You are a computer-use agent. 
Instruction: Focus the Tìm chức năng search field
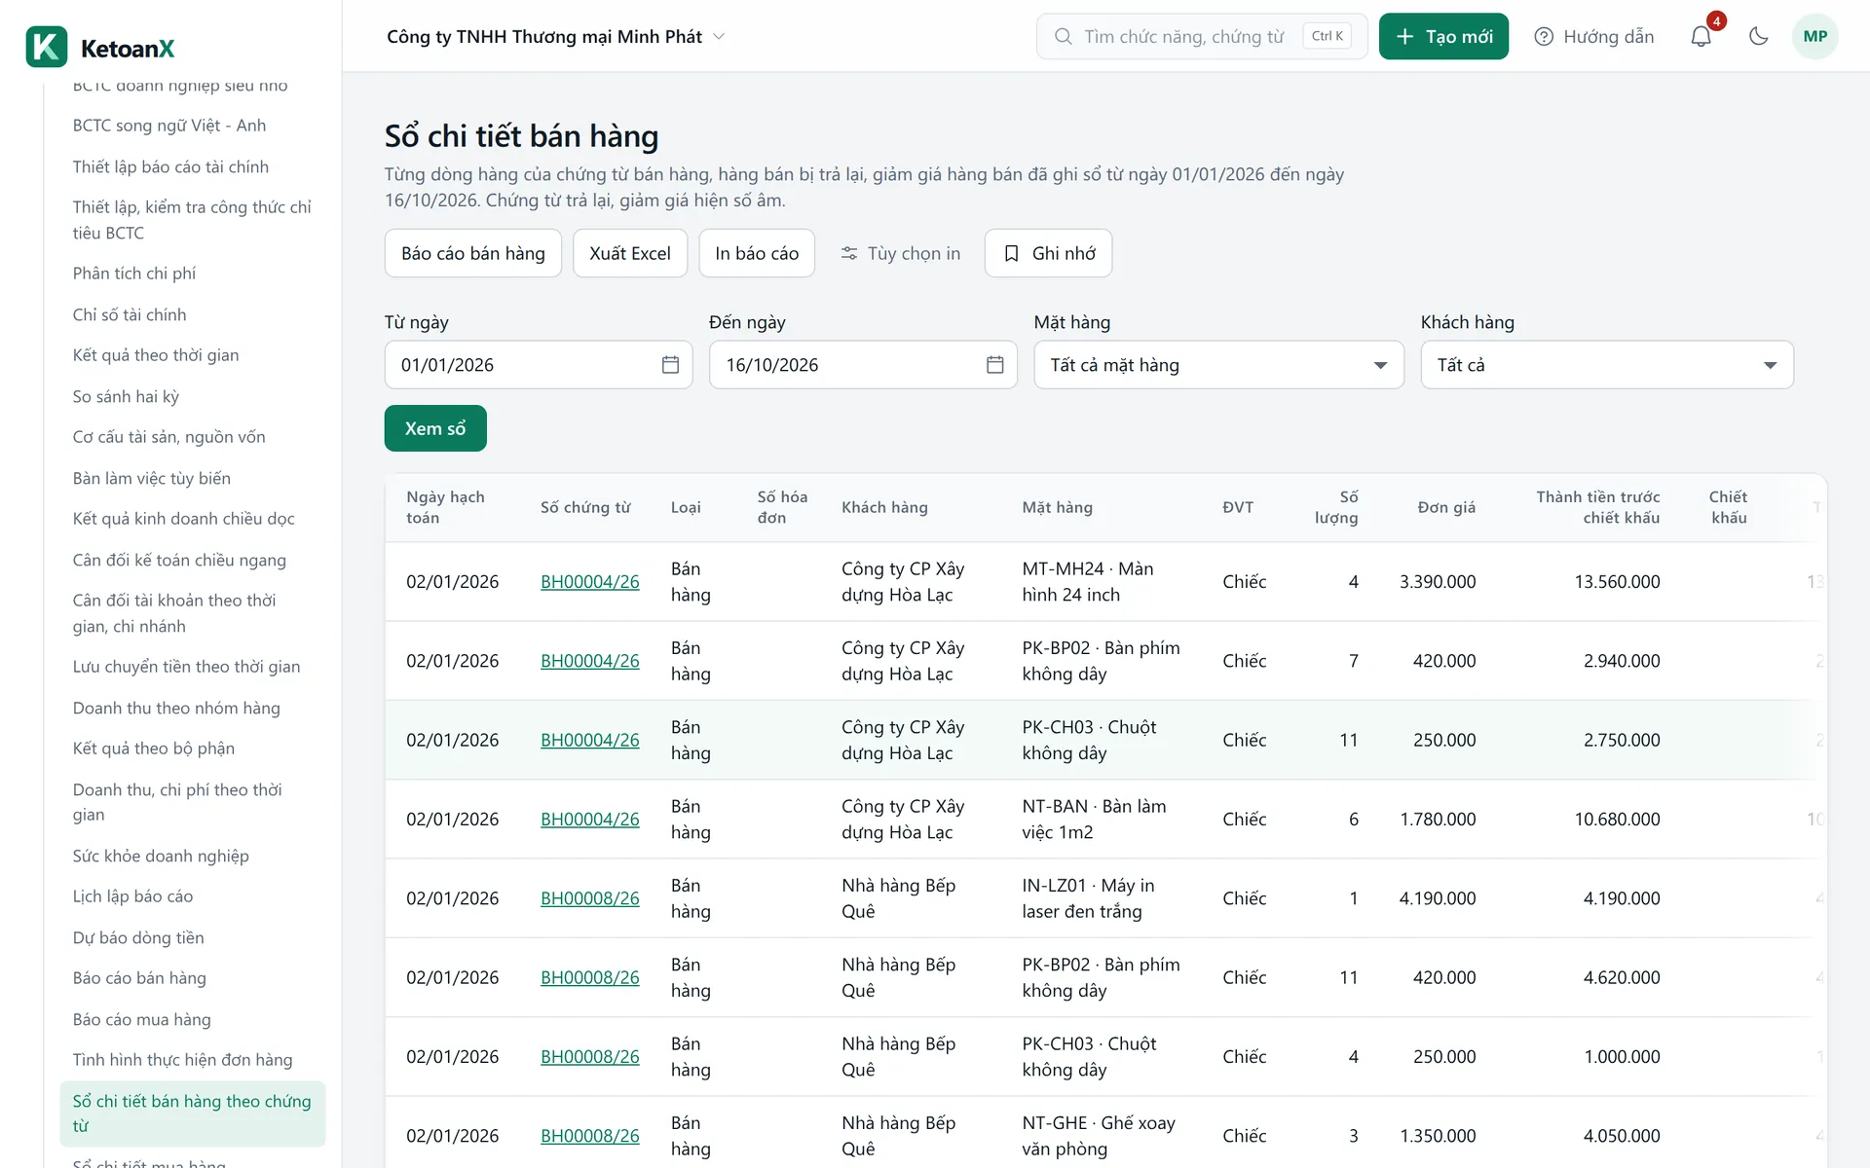tap(1202, 36)
